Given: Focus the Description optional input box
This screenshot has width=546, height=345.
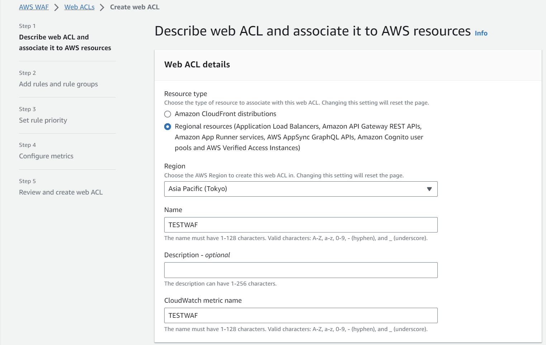Looking at the screenshot, I should 300,270.
